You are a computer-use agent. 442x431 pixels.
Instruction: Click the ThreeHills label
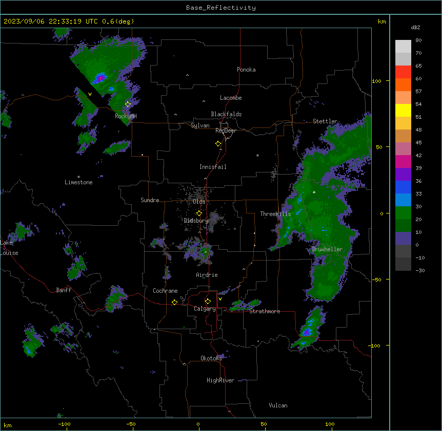pyautogui.click(x=275, y=214)
